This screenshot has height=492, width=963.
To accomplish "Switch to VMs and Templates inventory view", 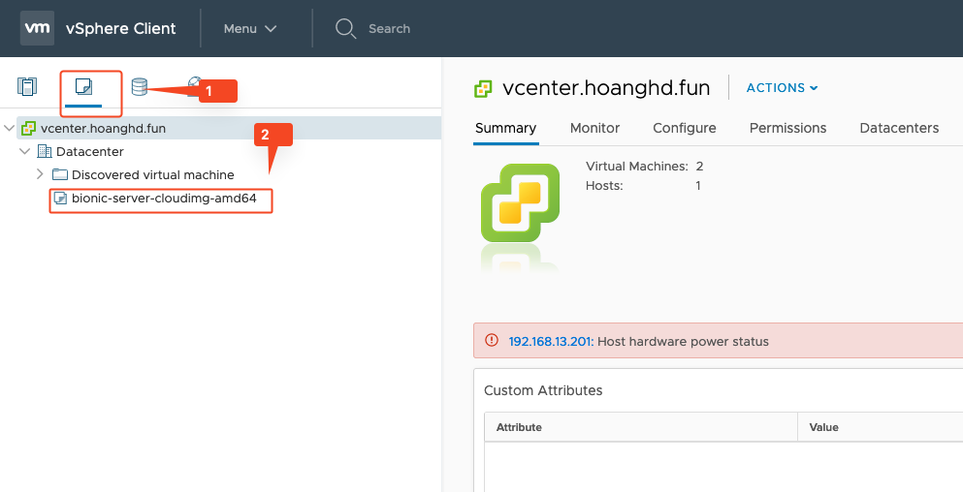I will (83, 86).
